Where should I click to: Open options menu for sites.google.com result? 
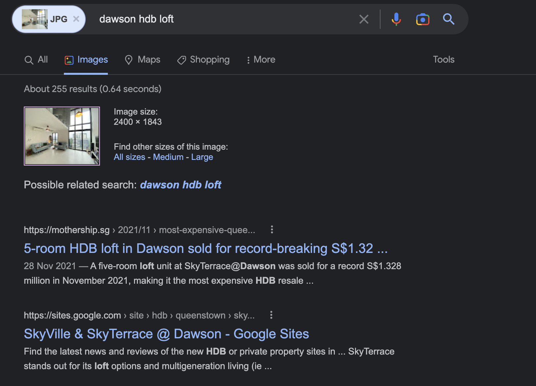point(271,315)
